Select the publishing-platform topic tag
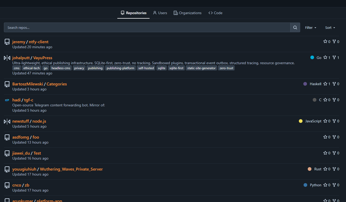The width and height of the screenshot is (346, 202). pyautogui.click(x=120, y=68)
